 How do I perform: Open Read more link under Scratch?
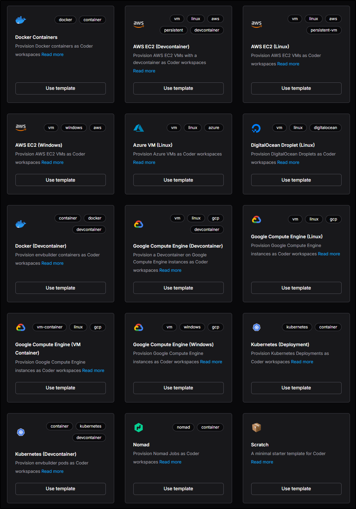(262, 462)
